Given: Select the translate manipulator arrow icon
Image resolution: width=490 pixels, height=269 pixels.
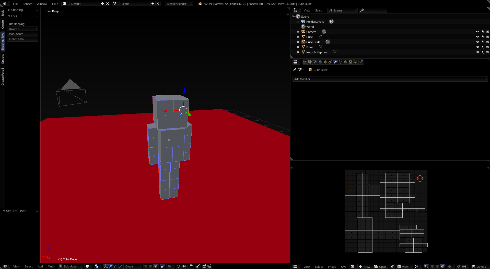Looking at the screenshot, I should point(111,266).
